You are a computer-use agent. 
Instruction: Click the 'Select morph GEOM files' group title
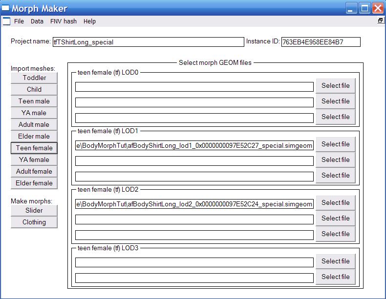pos(215,62)
